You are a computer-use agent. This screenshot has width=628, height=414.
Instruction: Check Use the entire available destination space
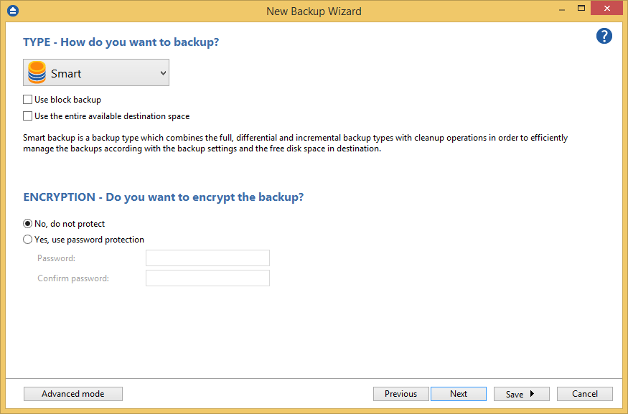28,116
